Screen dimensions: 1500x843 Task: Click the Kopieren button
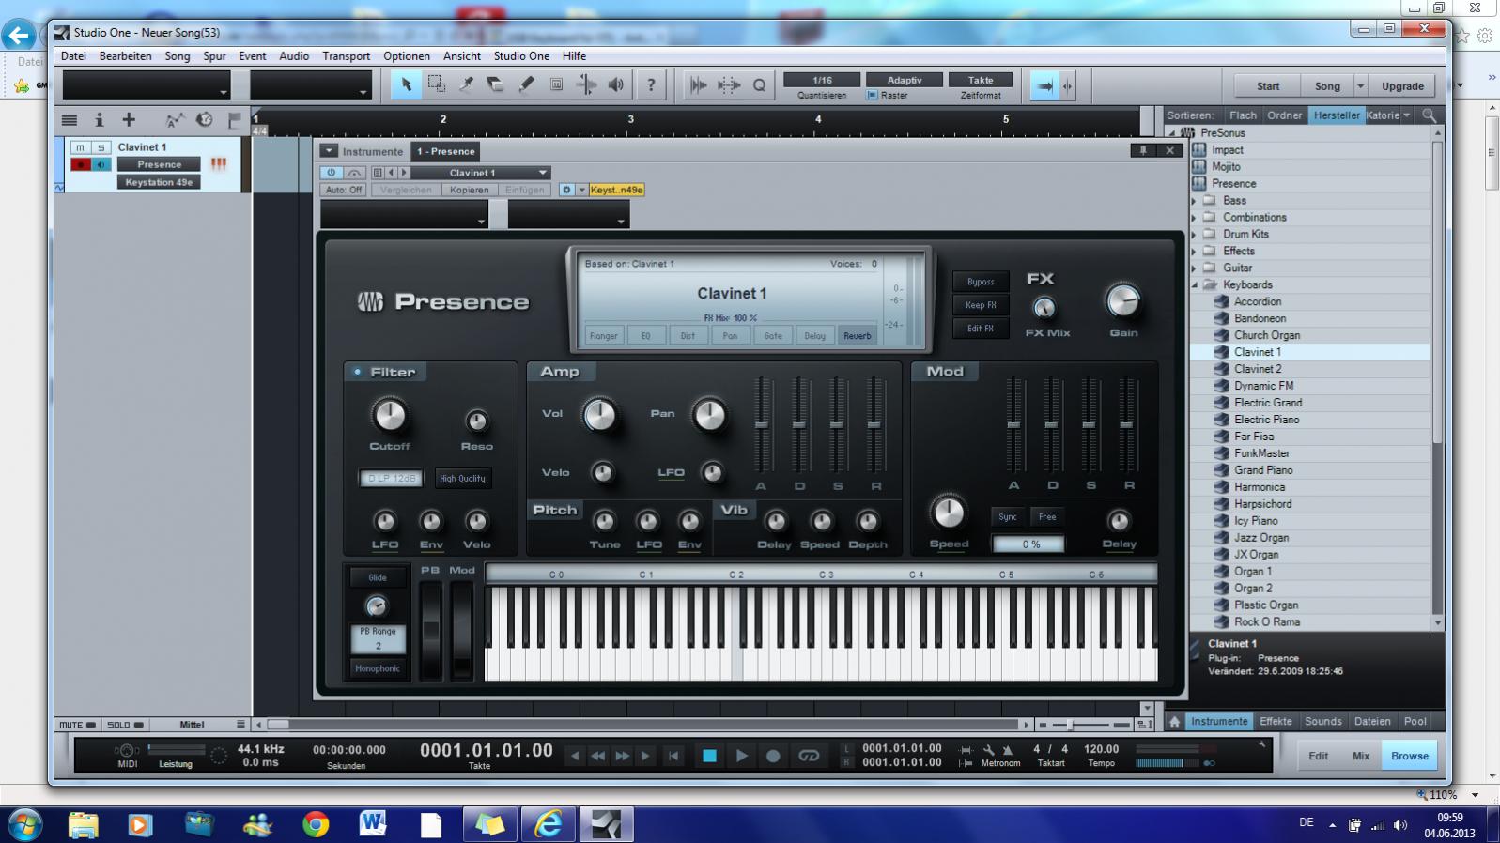[x=469, y=190]
